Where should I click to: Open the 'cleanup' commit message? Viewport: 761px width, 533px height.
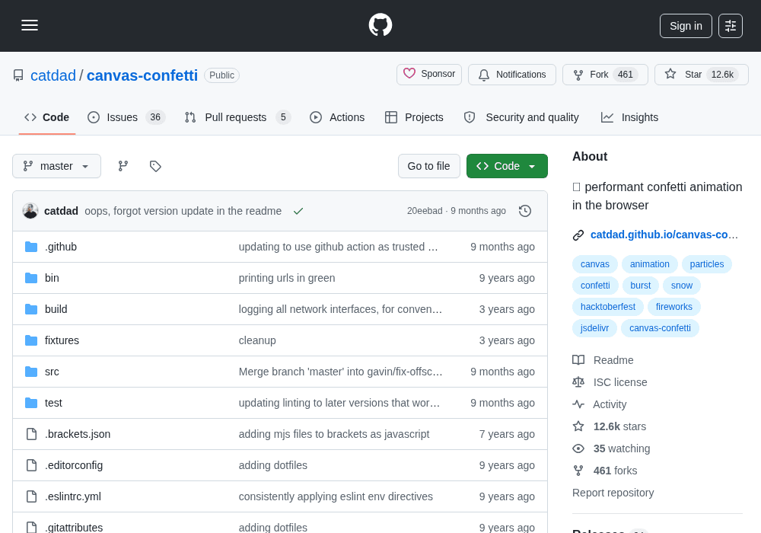point(257,340)
